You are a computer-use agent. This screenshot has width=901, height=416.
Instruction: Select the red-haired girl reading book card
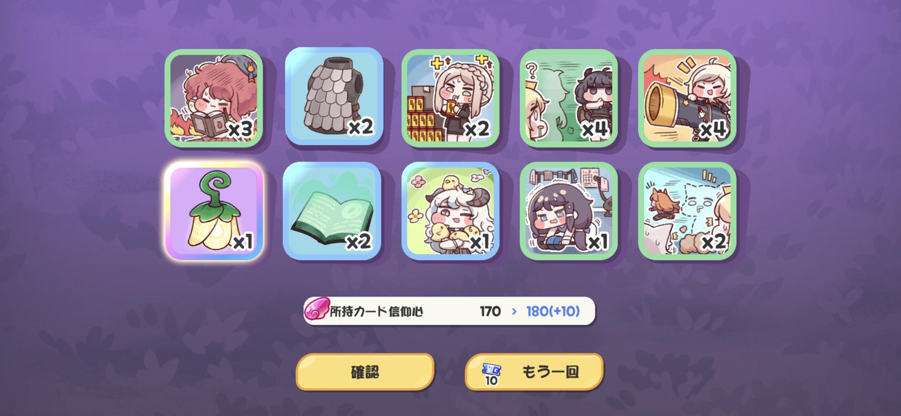point(214,98)
